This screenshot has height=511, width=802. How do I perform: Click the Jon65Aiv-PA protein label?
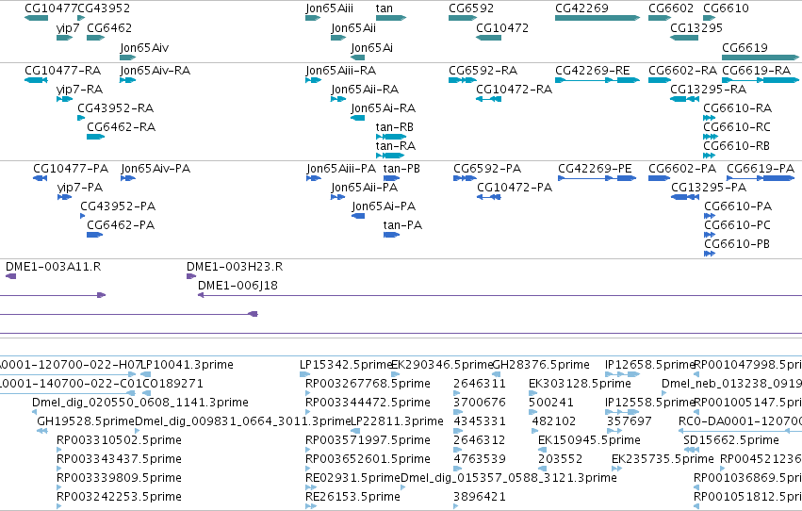[156, 168]
